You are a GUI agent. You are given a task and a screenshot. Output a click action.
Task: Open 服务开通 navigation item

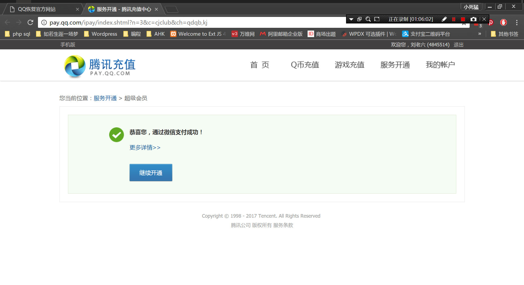click(395, 65)
